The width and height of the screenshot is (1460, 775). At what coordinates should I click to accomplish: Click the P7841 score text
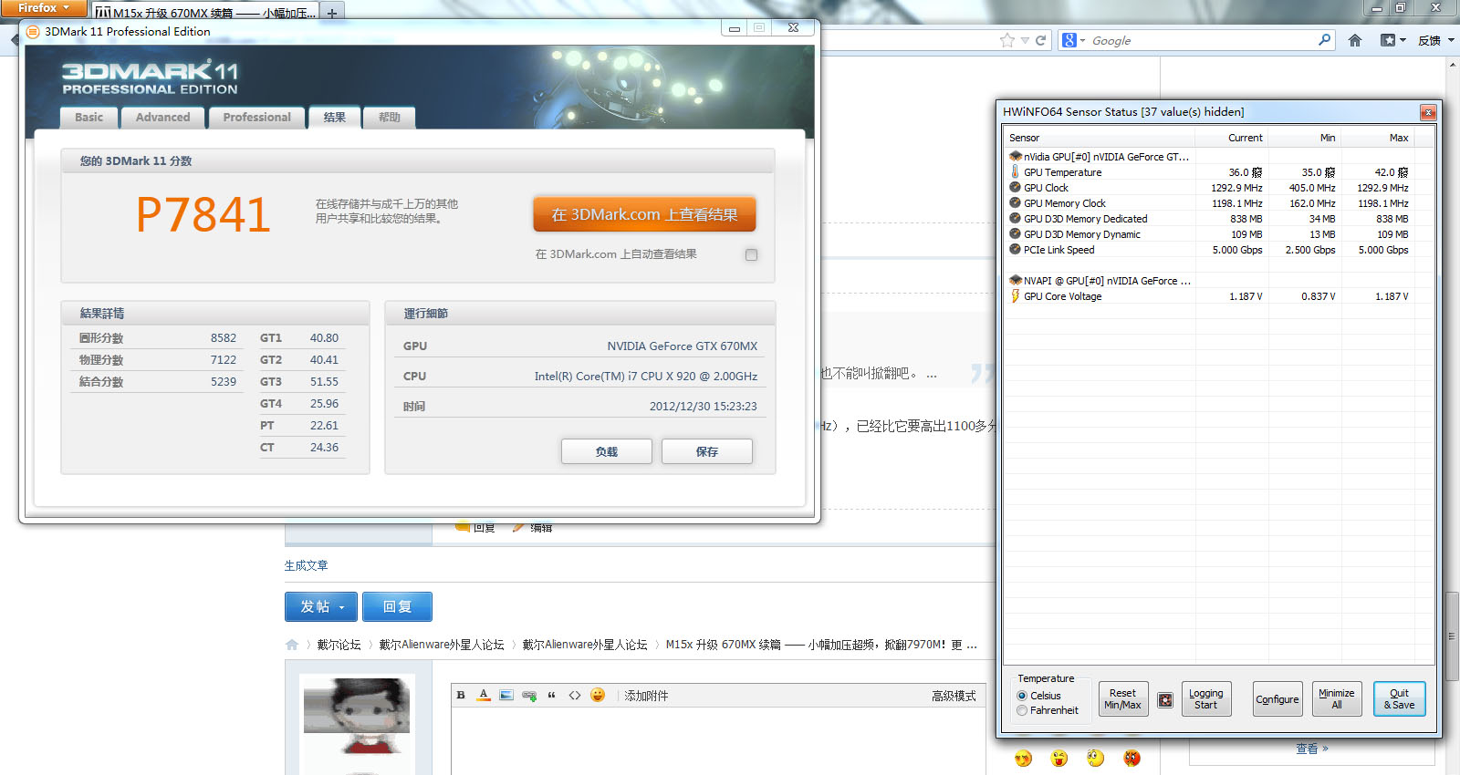coord(203,215)
